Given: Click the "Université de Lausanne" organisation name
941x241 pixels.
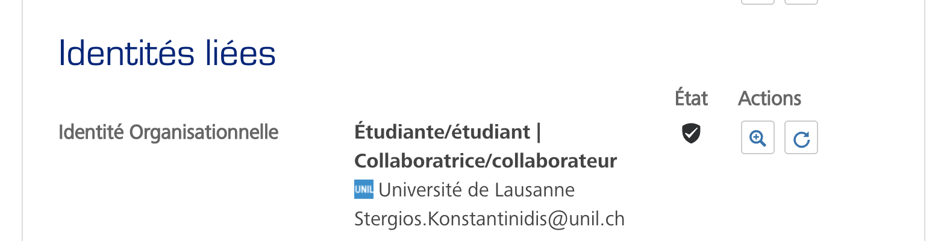Looking at the screenshot, I should click(x=476, y=190).
